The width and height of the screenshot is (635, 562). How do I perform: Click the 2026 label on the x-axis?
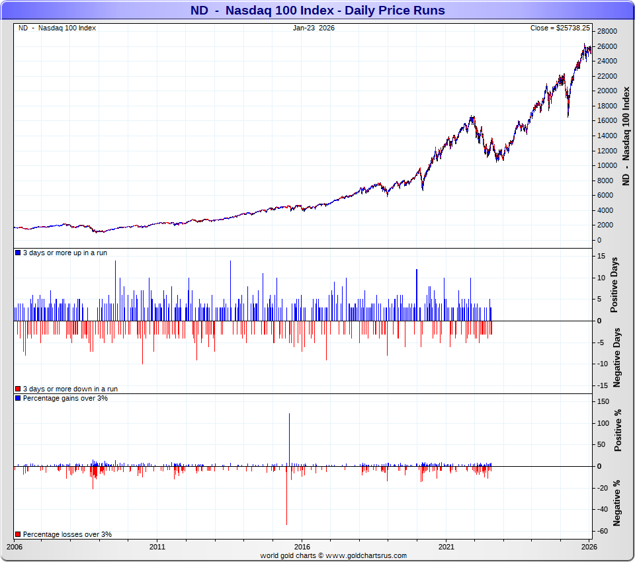[x=589, y=547]
